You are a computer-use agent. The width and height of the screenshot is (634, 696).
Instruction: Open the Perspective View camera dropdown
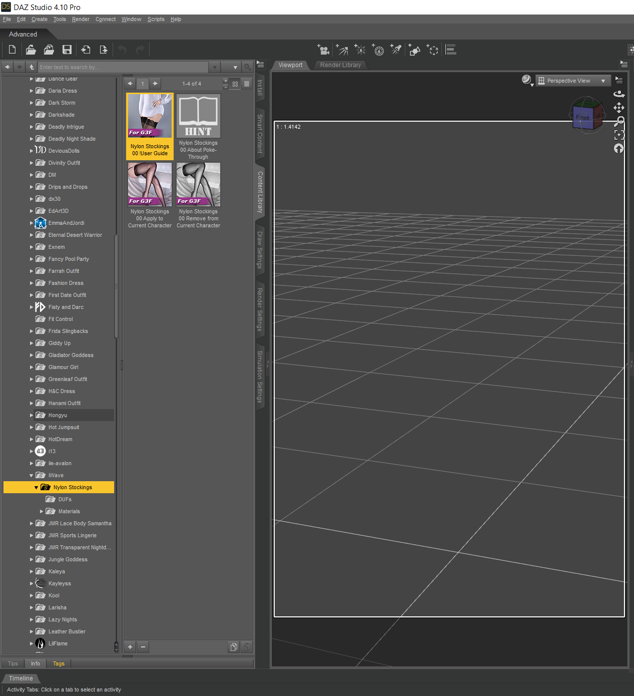pos(573,81)
